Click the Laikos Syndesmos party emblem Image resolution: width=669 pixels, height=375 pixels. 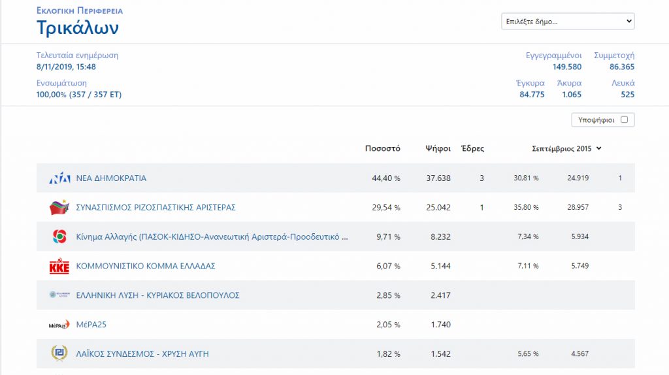(59, 353)
